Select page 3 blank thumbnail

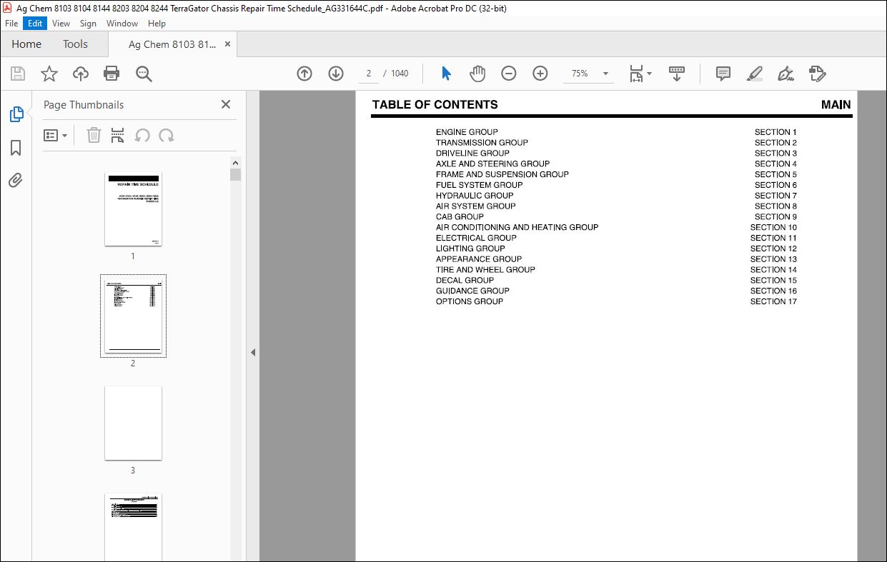[133, 423]
